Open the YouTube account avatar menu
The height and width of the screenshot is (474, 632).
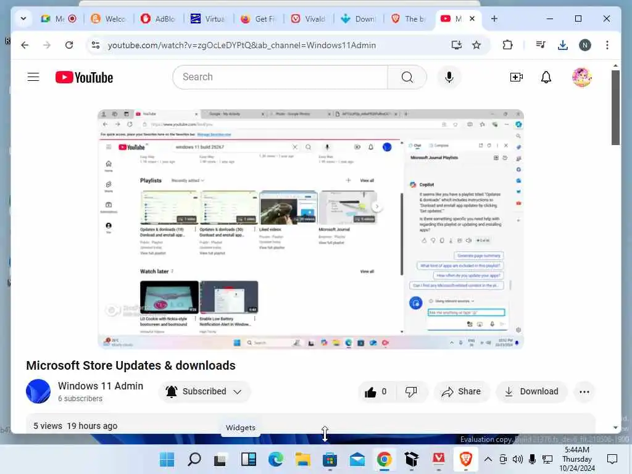tap(581, 77)
